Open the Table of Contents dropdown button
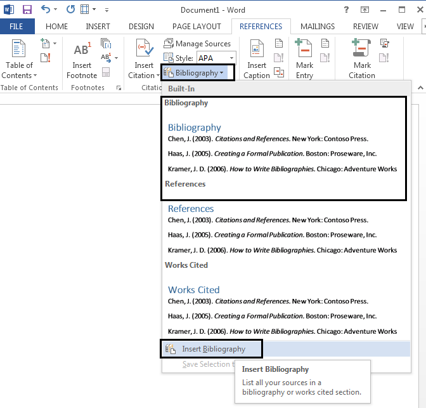 [x=19, y=59]
